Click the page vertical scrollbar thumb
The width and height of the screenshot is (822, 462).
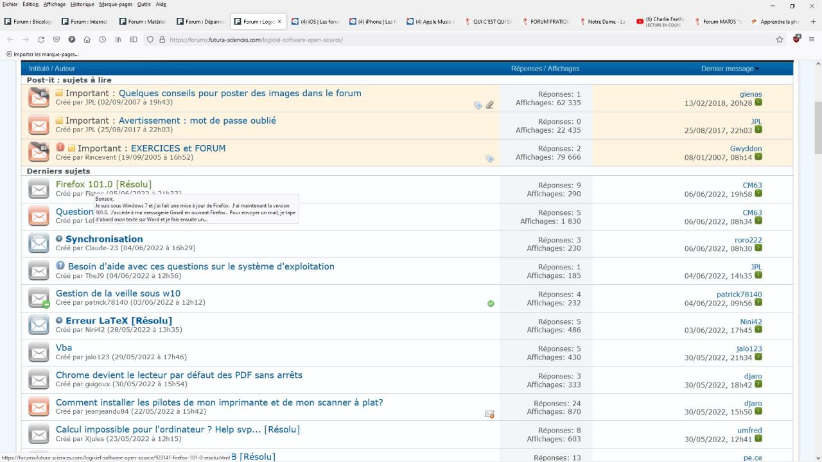(818, 127)
